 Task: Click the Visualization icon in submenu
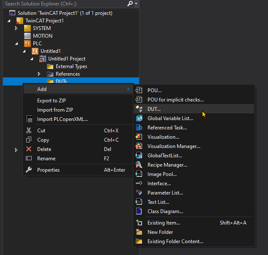pyautogui.click(x=139, y=137)
